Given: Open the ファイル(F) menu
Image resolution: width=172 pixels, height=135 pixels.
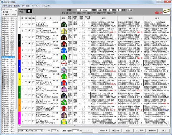Looking at the screenshot, I should point(7,6).
